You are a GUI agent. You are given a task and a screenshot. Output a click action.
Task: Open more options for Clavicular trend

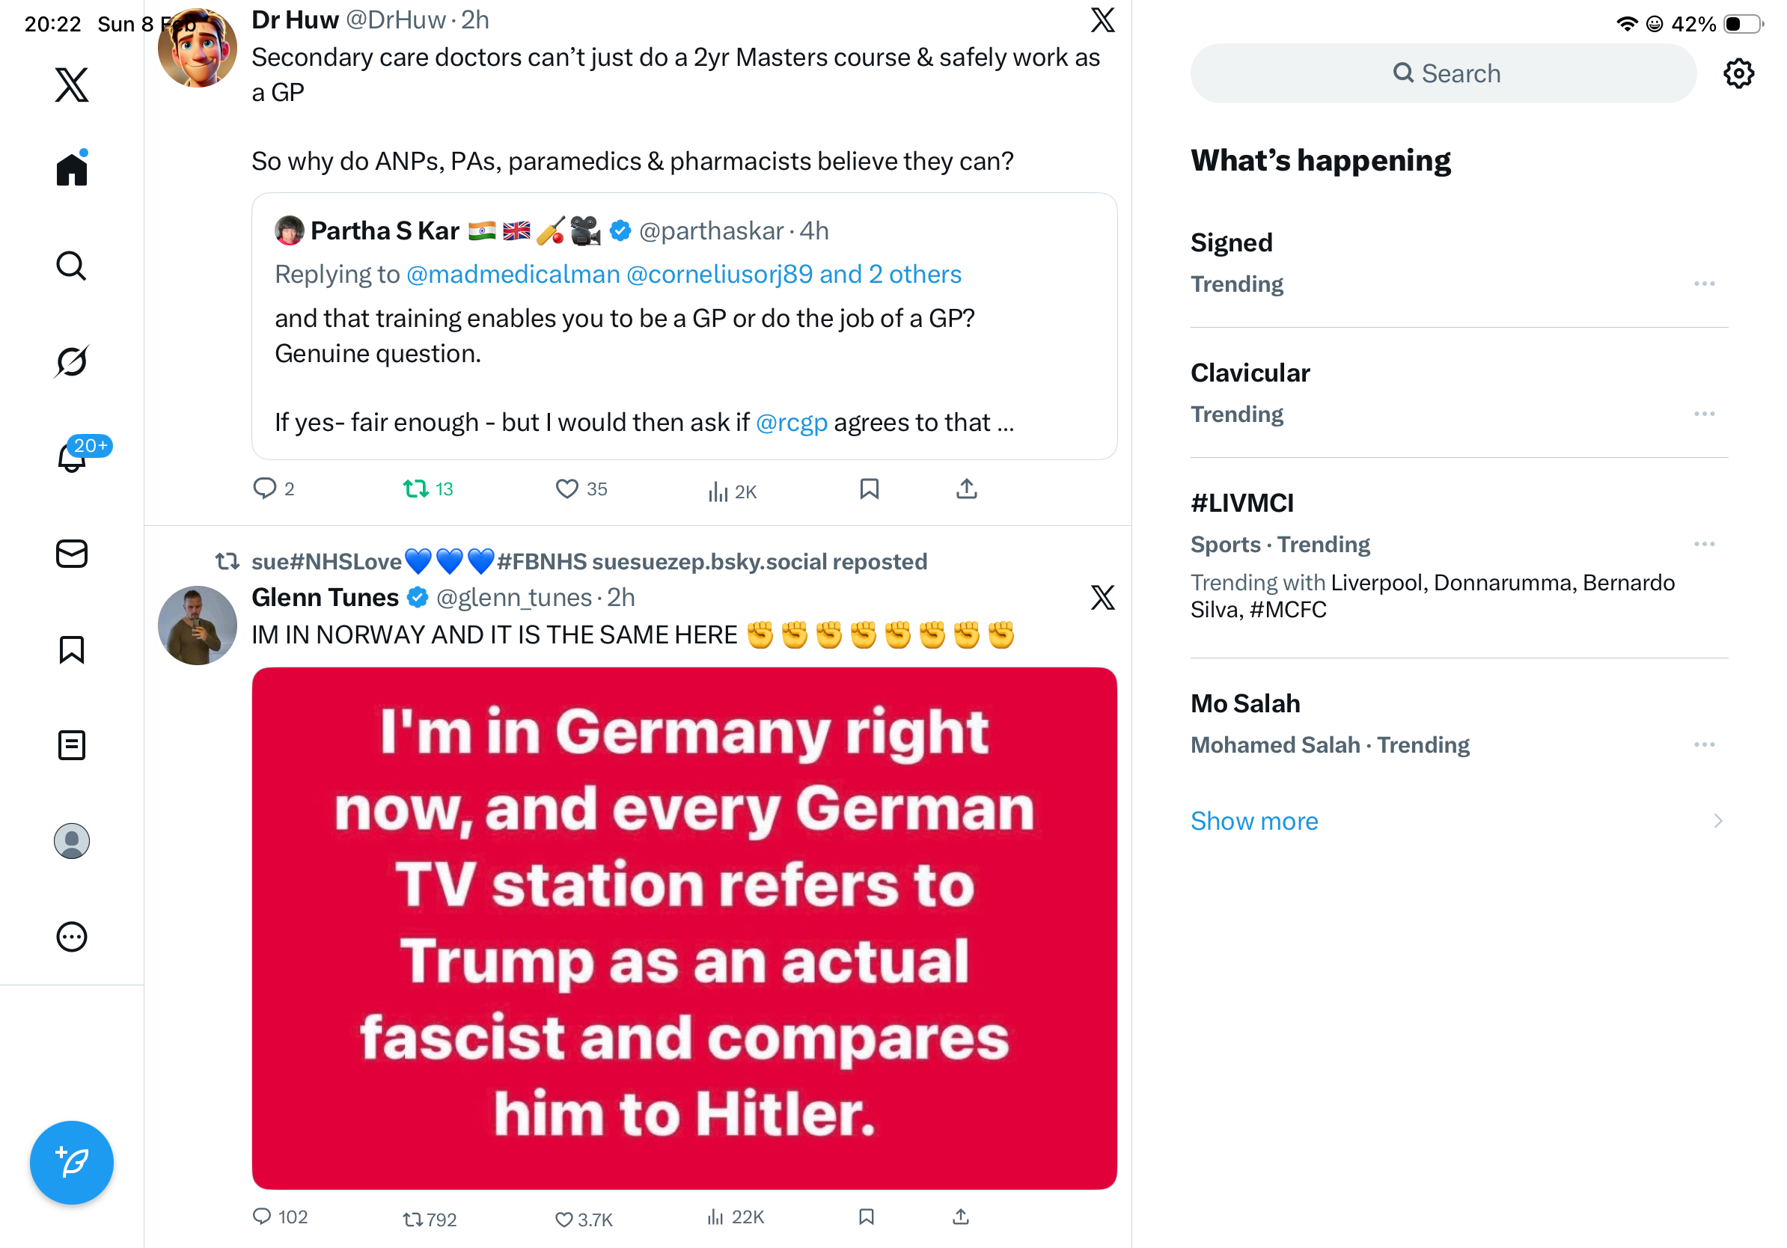[x=1704, y=414]
